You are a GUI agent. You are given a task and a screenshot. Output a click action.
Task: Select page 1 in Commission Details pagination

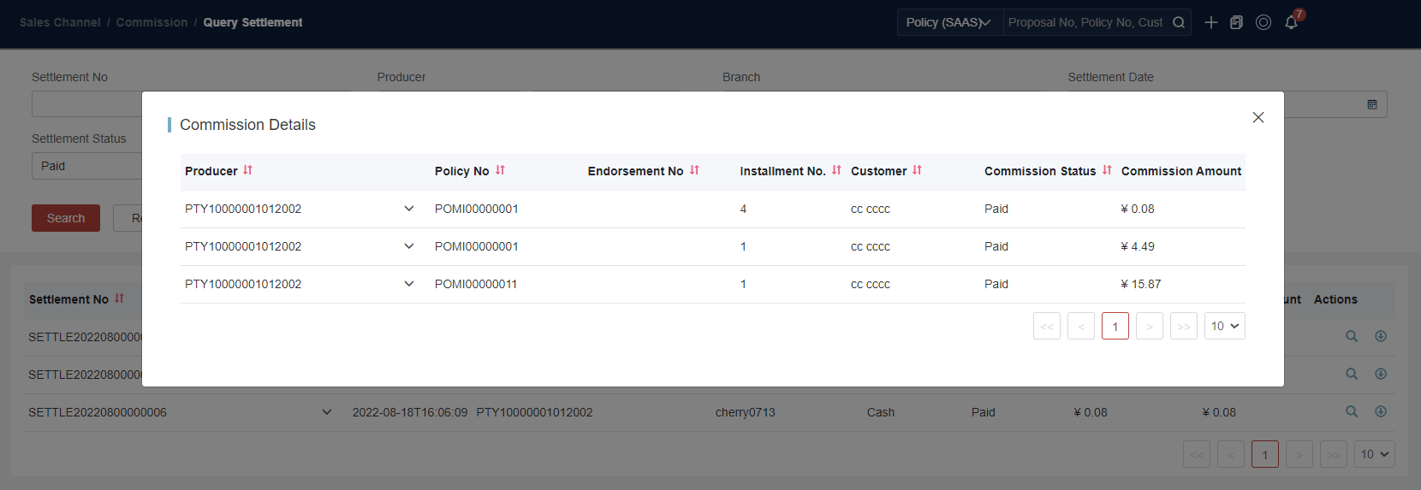pos(1115,326)
